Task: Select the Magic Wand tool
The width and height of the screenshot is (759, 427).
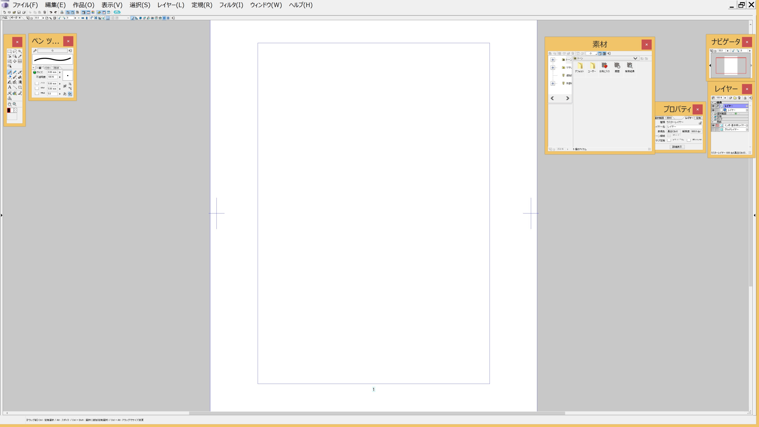Action: (x=20, y=51)
